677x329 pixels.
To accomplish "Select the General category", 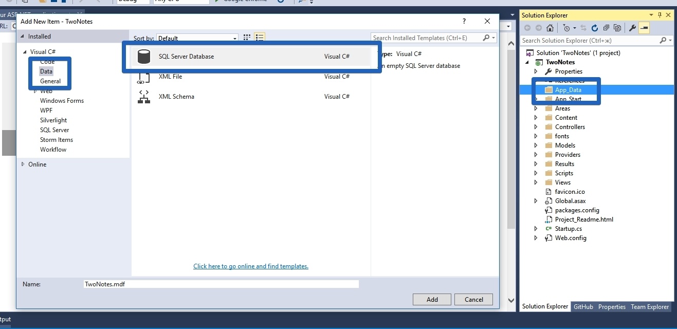I will pos(50,81).
